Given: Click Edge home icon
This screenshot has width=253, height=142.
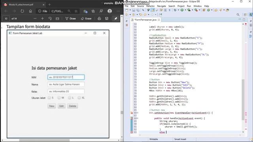Looking at the screenshot, I should coord(30,11).
